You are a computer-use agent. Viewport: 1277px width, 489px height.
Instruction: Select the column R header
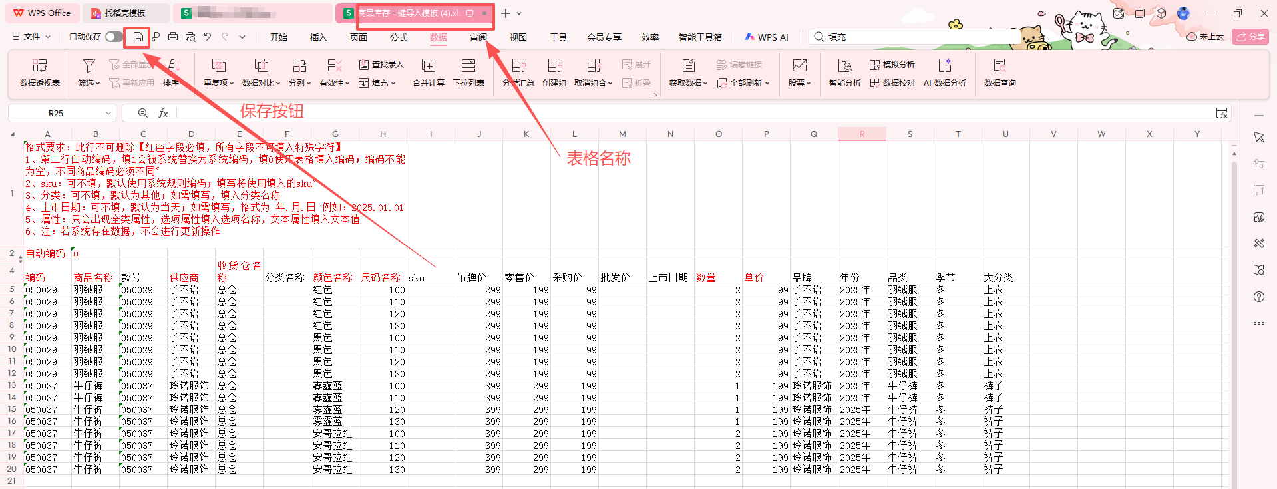pos(862,134)
